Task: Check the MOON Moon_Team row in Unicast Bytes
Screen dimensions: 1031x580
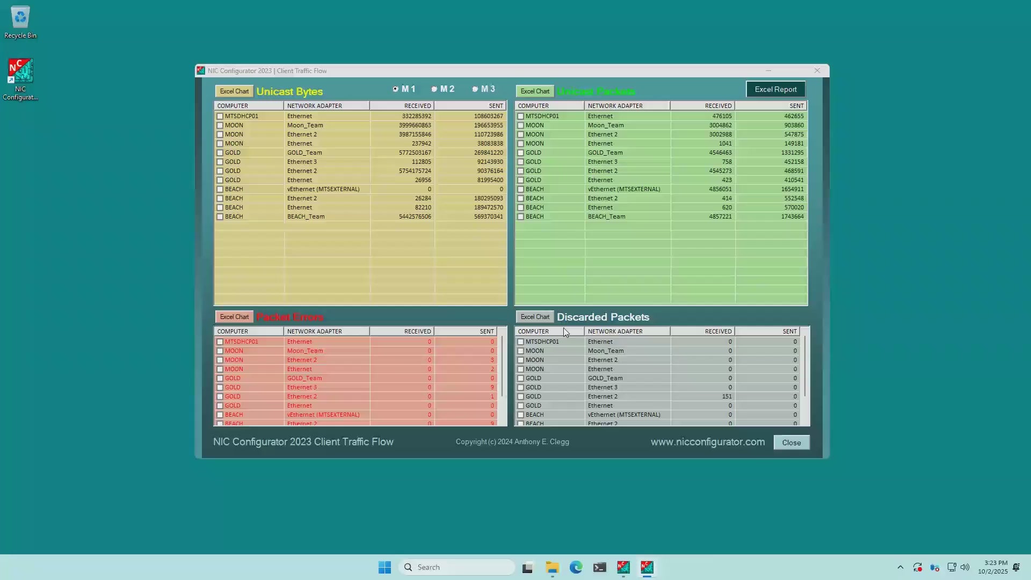Action: click(220, 125)
